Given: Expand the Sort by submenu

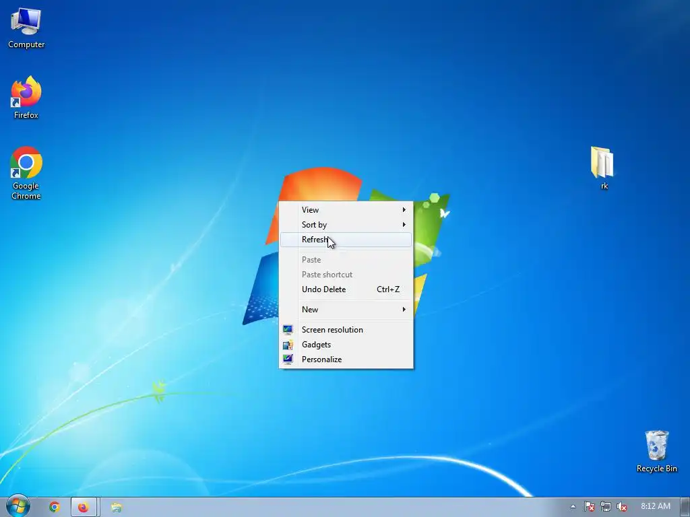Looking at the screenshot, I should click(346, 225).
